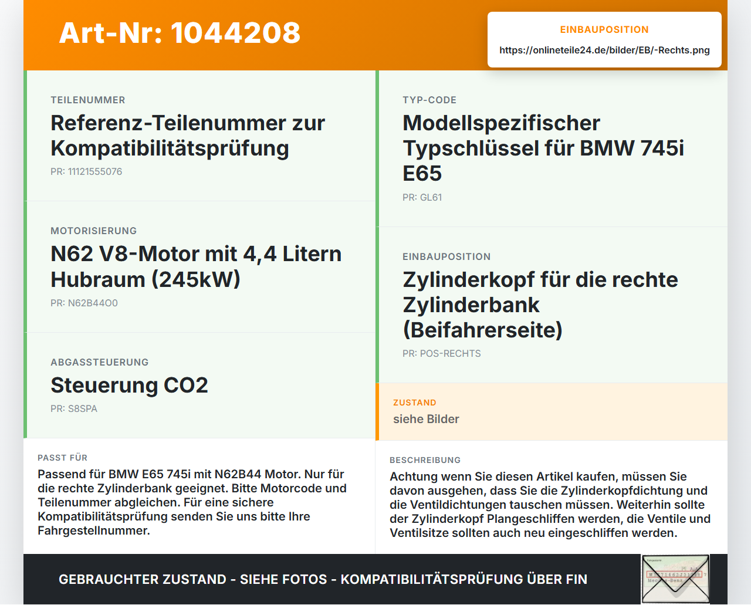Click the N62 V8-Motor mit 4,4 Litern heading

[196, 266]
